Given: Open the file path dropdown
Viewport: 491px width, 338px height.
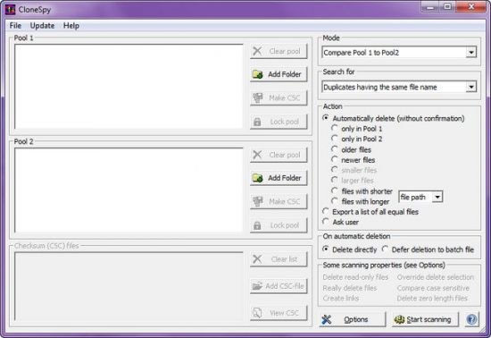Looking at the screenshot, I should [x=437, y=197].
